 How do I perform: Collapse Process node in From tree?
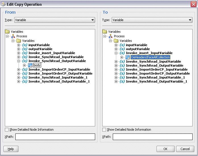click(x=7, y=36)
